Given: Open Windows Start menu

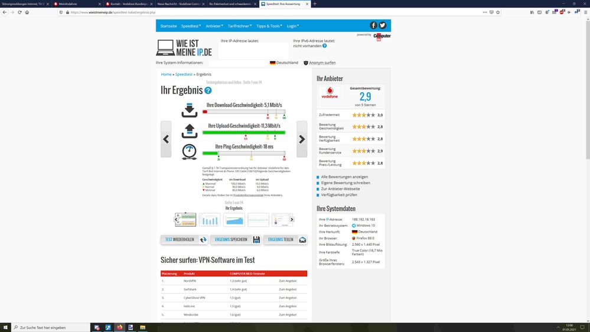Looking at the screenshot, I should [5, 327].
